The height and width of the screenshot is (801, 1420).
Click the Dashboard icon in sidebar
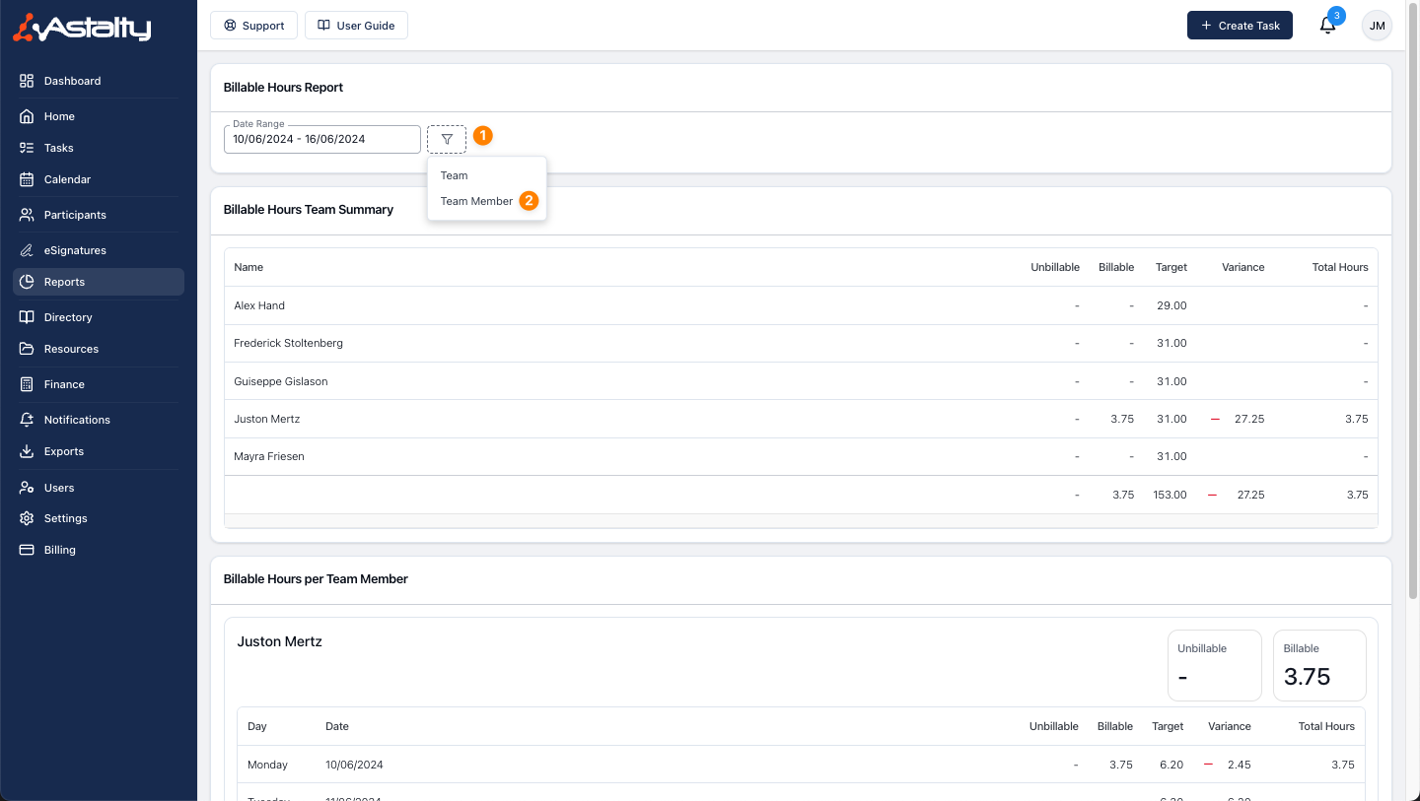(x=27, y=81)
